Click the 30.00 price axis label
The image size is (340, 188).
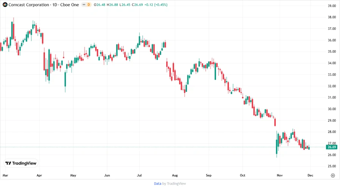pos(332,109)
